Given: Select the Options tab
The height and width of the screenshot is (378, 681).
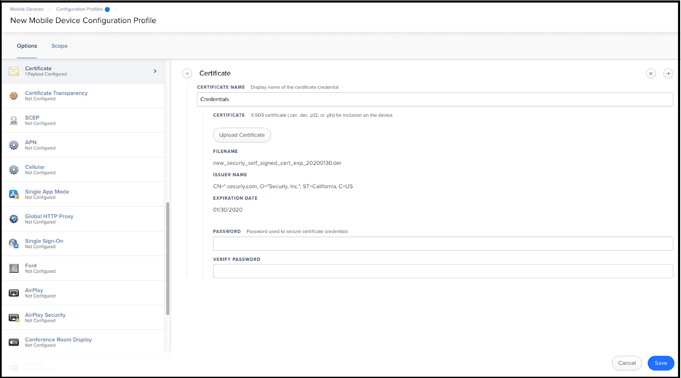Looking at the screenshot, I should click(x=27, y=46).
